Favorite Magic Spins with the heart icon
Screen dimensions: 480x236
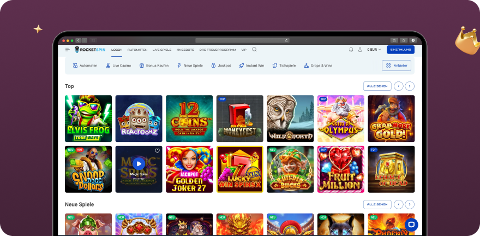click(x=157, y=151)
